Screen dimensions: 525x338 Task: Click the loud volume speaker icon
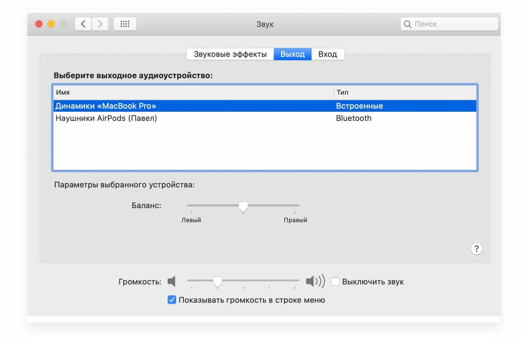[315, 281]
